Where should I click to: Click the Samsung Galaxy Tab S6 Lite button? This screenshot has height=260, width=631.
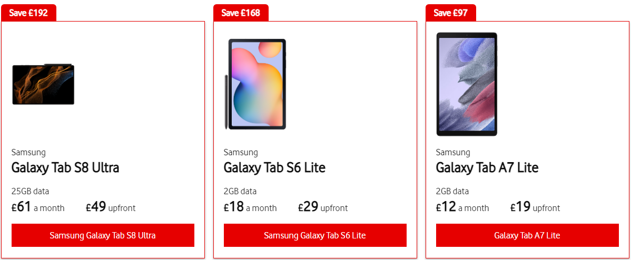315,235
